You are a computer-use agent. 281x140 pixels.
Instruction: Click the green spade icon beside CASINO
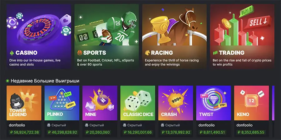(x=12, y=53)
